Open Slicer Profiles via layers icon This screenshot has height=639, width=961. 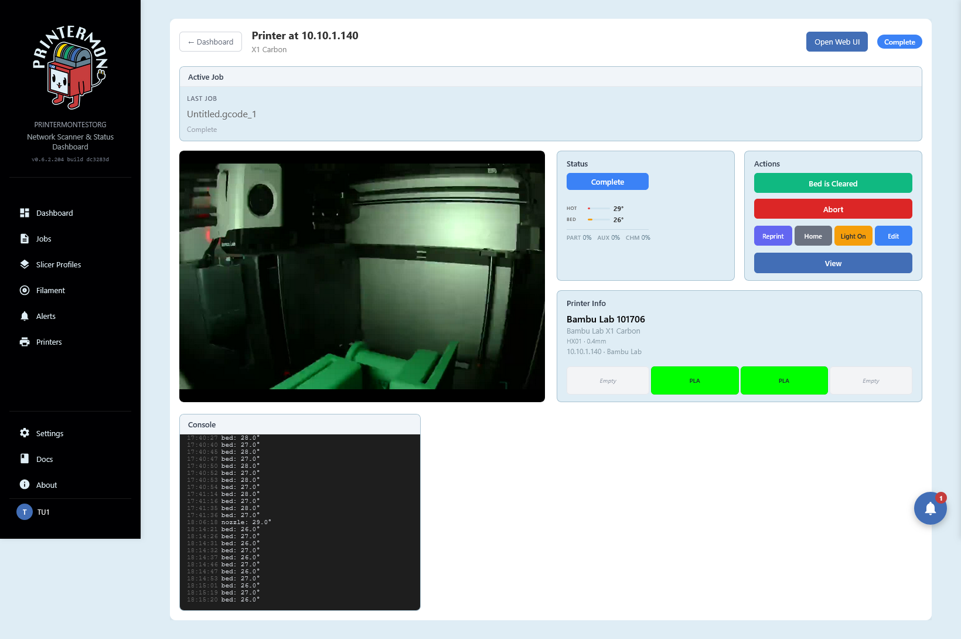(25, 264)
